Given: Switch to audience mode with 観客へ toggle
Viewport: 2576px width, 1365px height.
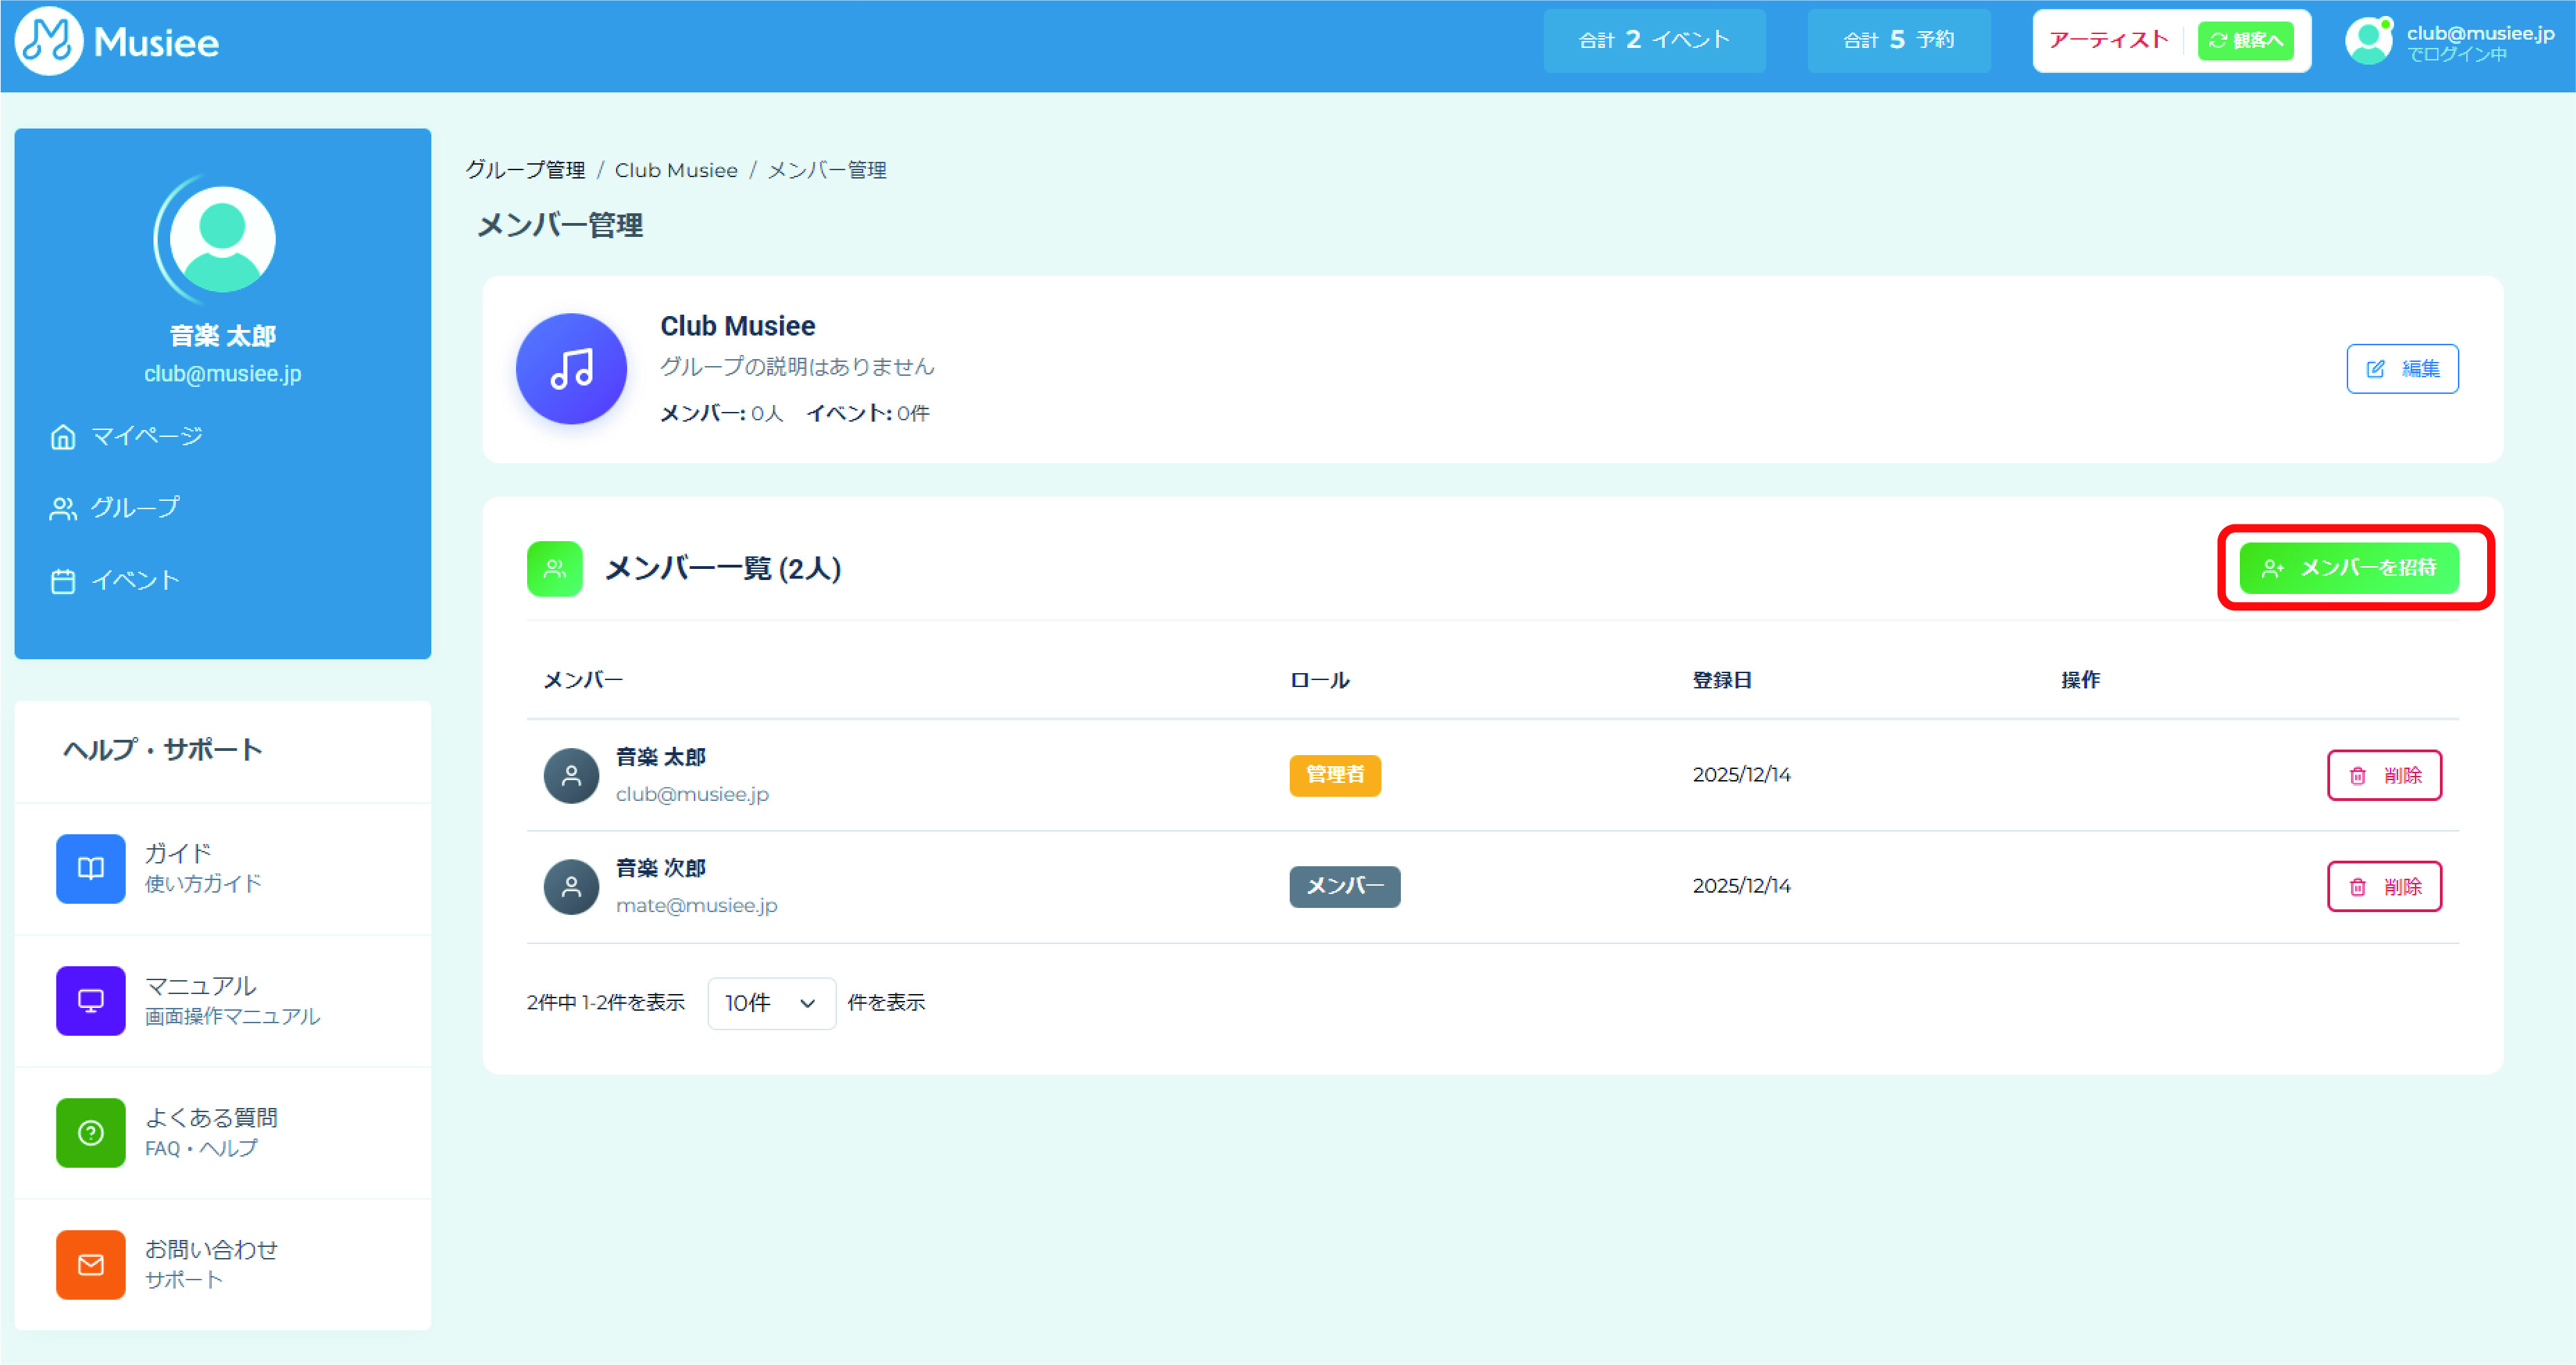Looking at the screenshot, I should tap(2245, 41).
